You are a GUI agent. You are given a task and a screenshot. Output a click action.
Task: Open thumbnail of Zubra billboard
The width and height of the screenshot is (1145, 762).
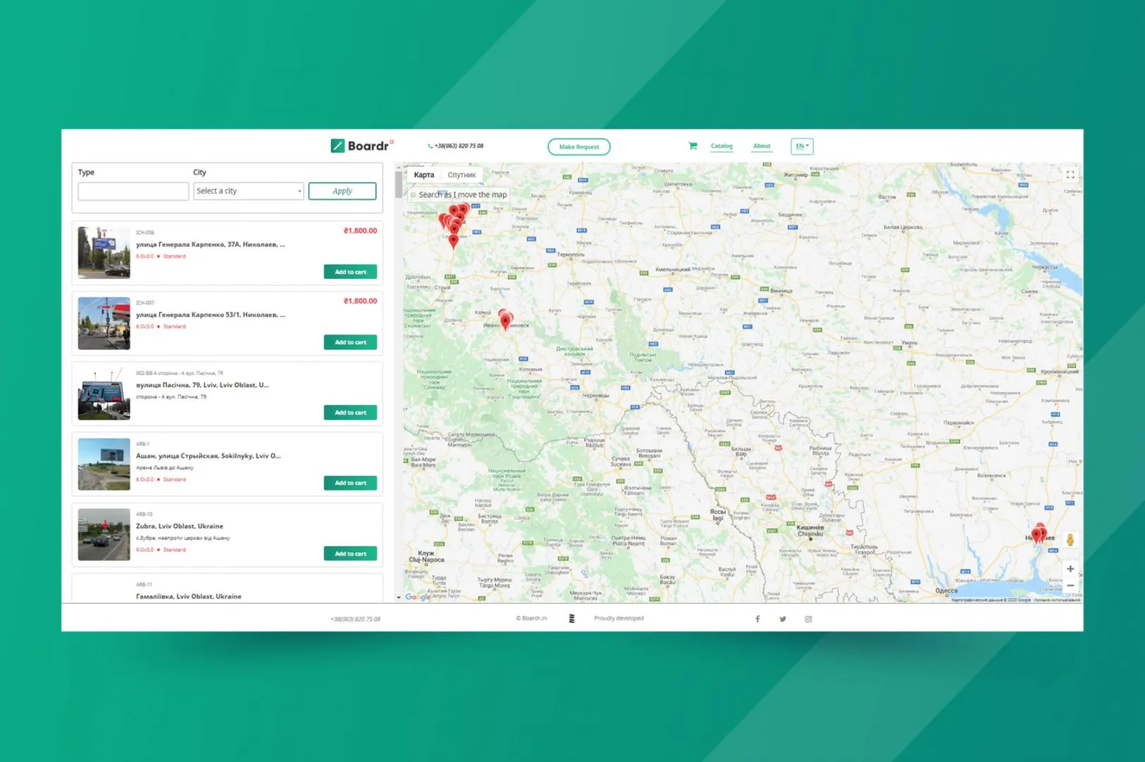pyautogui.click(x=104, y=535)
